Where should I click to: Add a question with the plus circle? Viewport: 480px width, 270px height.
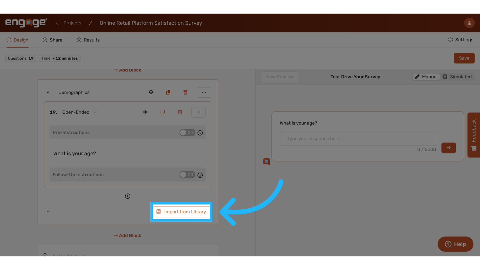coord(127,196)
